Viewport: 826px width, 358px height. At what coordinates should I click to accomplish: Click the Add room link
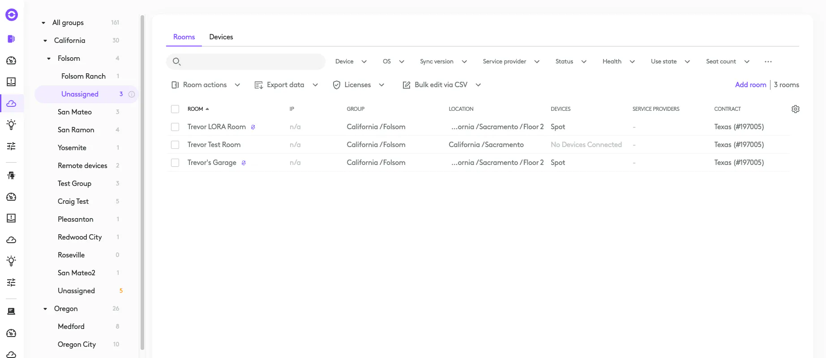point(750,85)
